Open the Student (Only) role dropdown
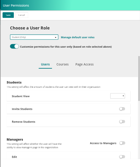140x167 pixels. pyautogui.click(x=34, y=37)
